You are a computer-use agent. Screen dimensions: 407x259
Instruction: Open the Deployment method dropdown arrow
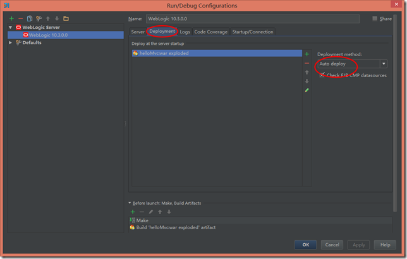(x=384, y=64)
